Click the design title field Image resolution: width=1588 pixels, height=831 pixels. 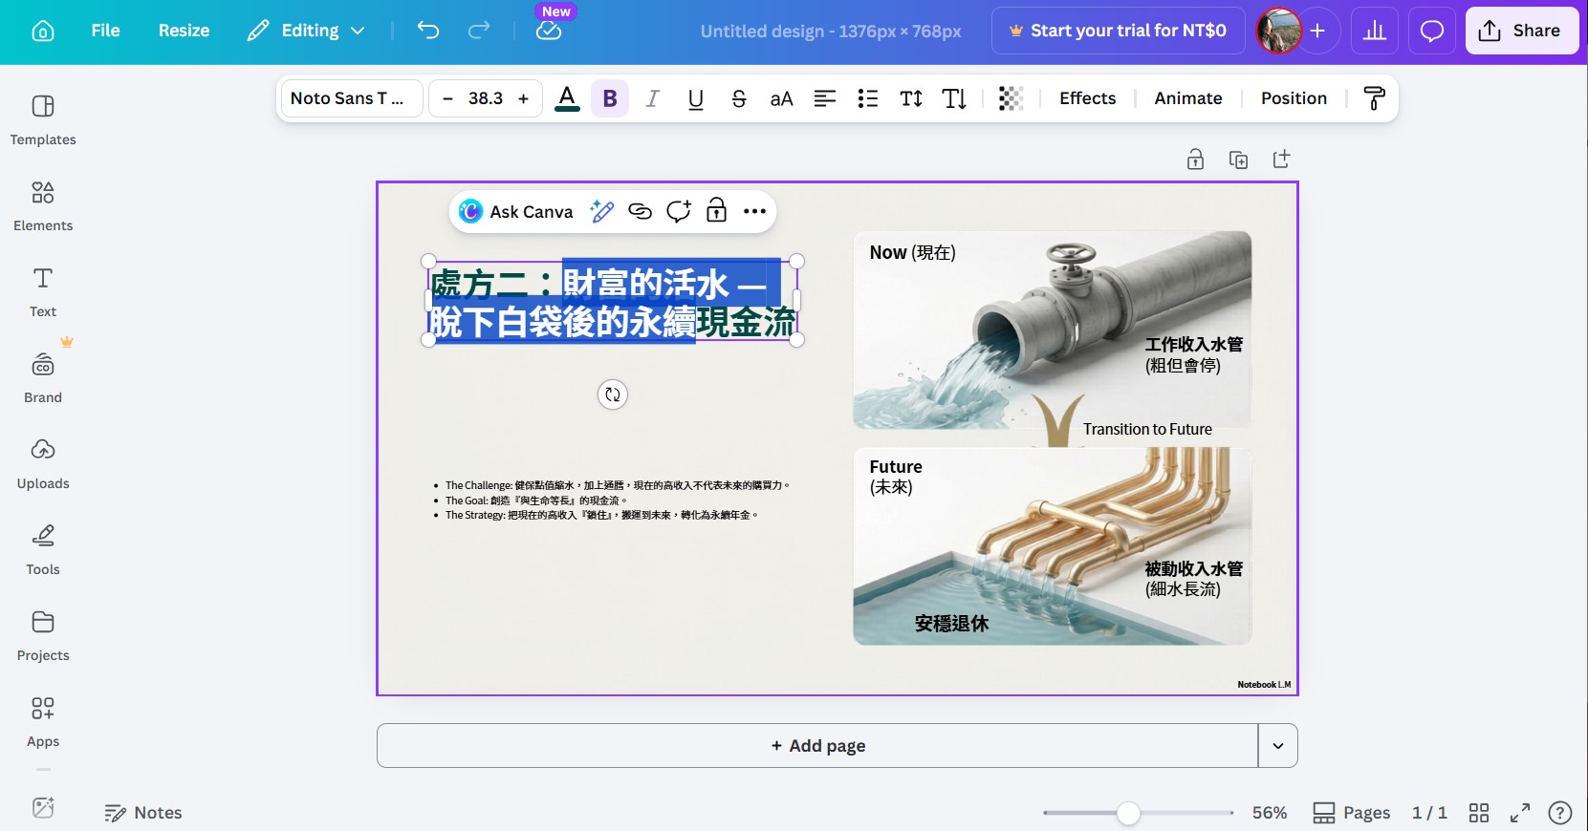pos(831,31)
